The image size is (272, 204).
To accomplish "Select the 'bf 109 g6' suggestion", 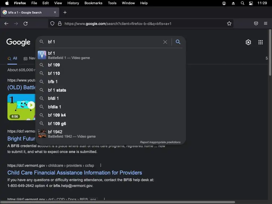I will tap(110, 124).
